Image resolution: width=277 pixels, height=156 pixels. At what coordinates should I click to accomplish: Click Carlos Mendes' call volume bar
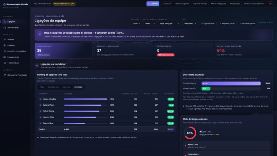[x=86, y=99]
